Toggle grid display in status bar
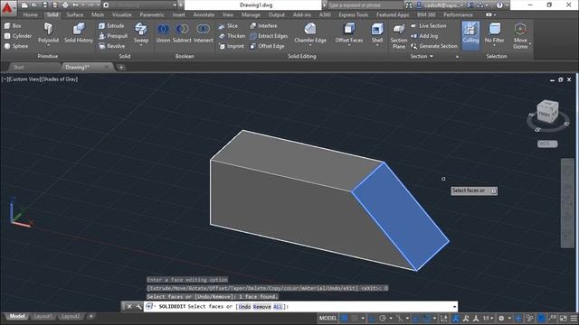This screenshot has height=325, width=579. (x=344, y=318)
